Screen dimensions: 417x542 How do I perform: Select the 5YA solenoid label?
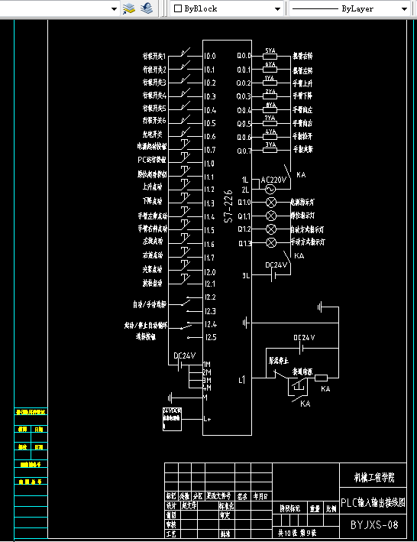click(x=270, y=50)
